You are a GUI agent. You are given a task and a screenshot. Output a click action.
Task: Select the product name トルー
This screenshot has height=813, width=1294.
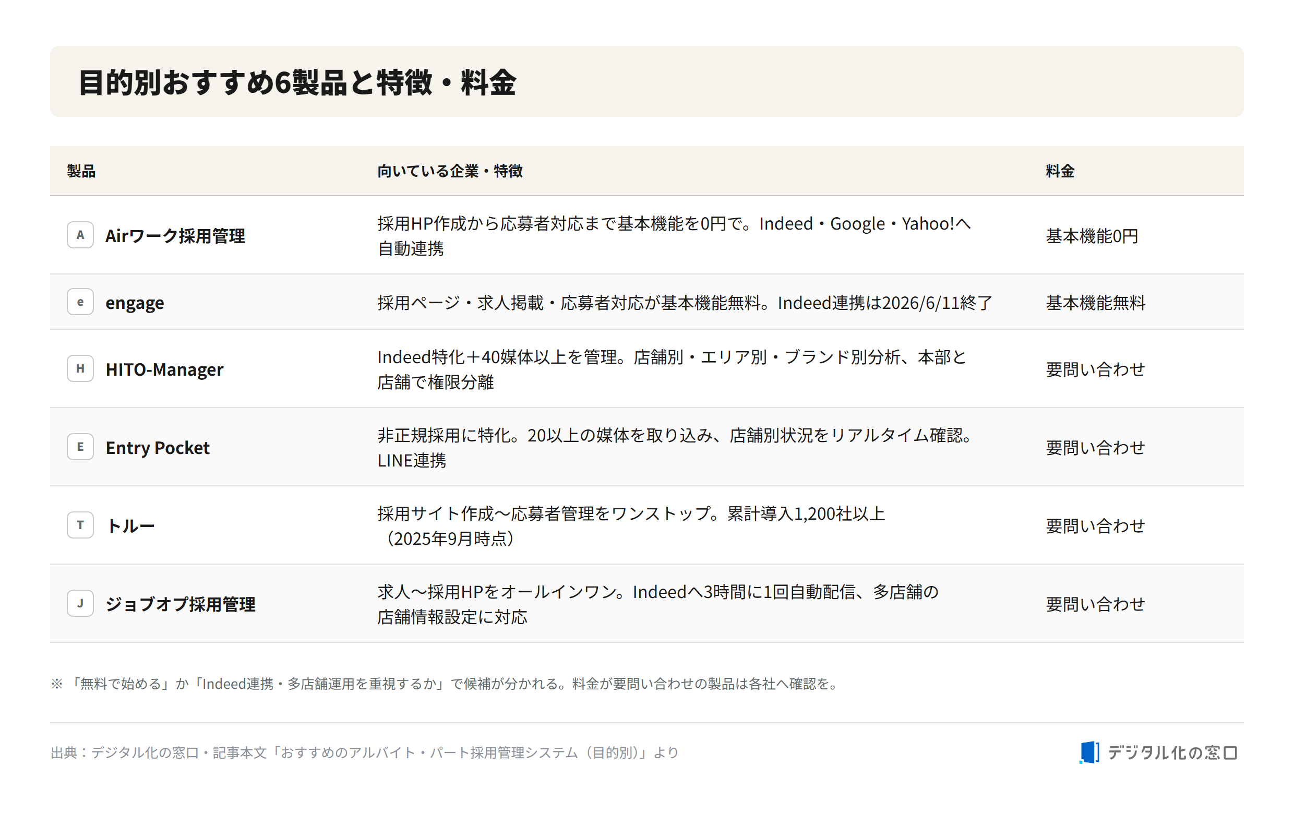point(130,525)
